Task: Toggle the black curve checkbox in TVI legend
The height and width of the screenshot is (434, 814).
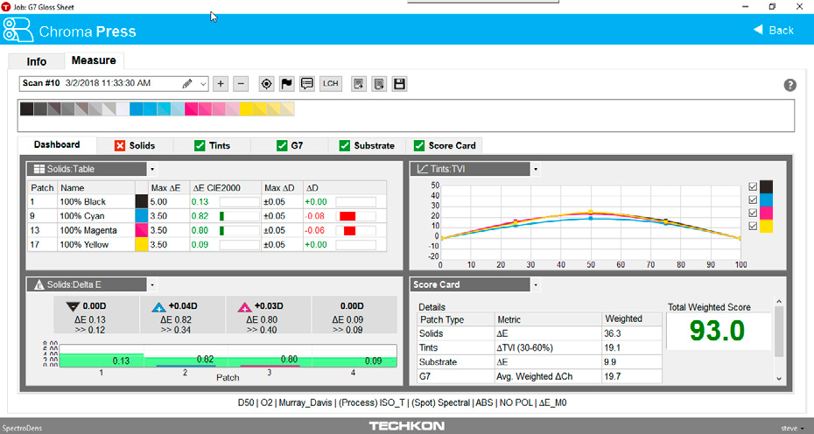Action: pos(753,187)
